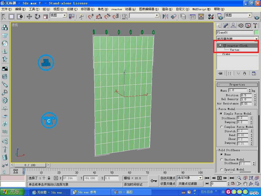Open the MAXScript menu
Viewport: 261px width, 196px height.
coord(201,9)
